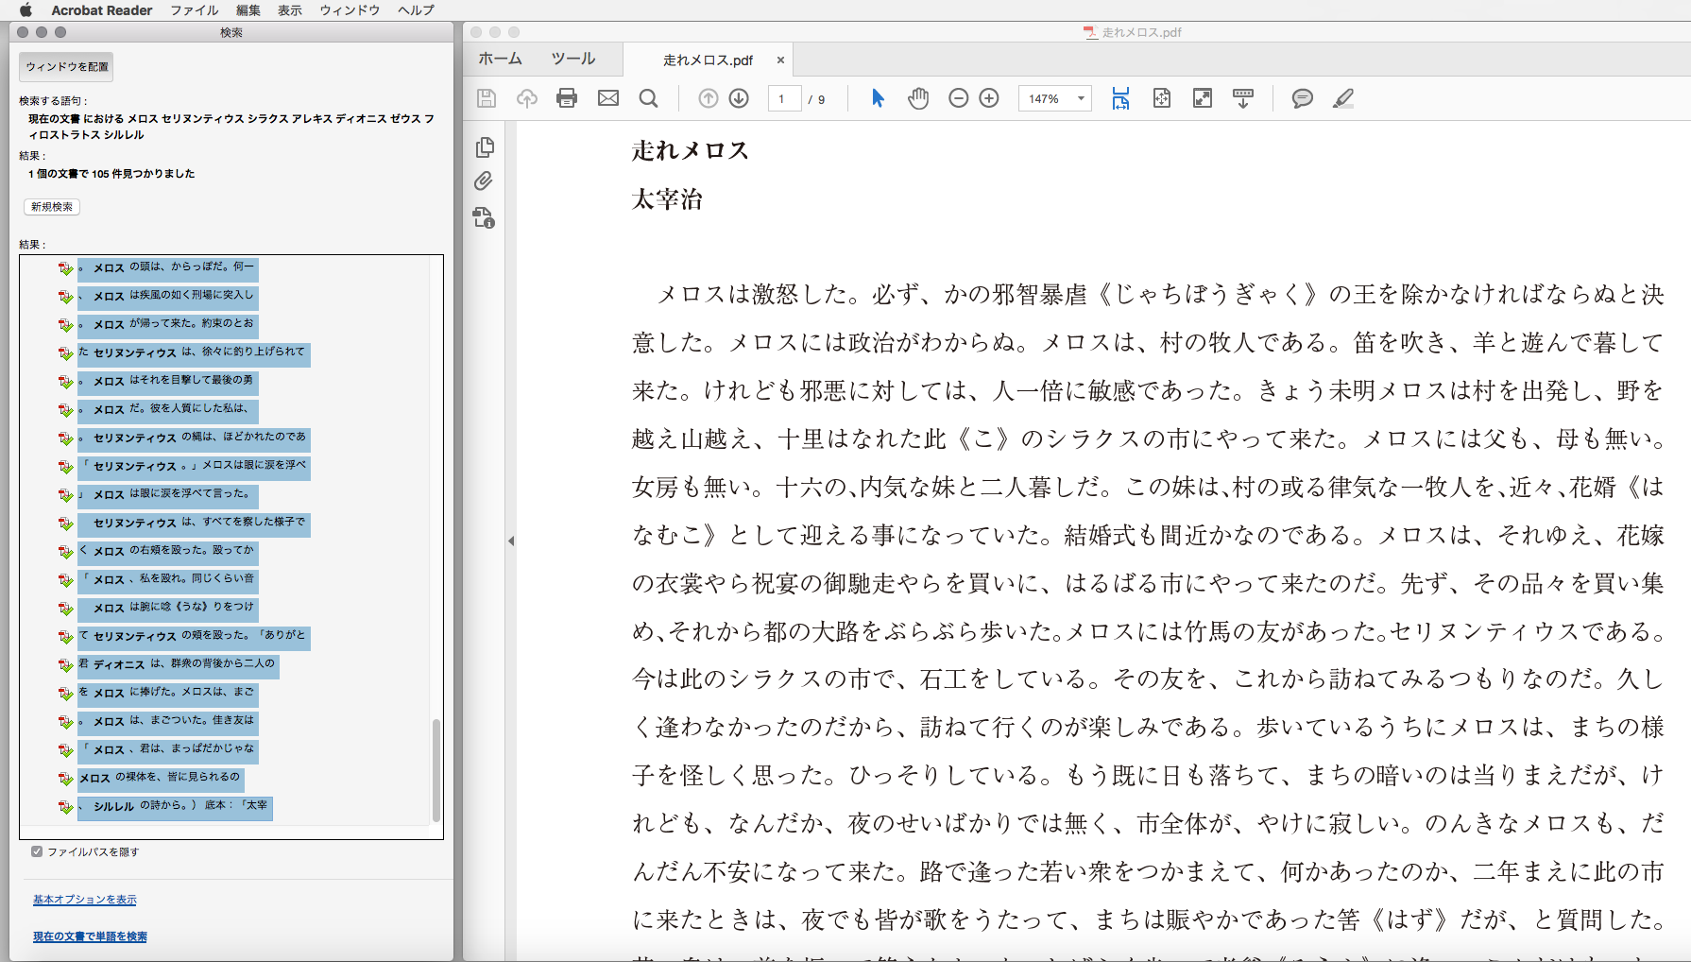
Task: Select result メロス は疾風の如く刑場に突入し
Action: pyautogui.click(x=167, y=297)
